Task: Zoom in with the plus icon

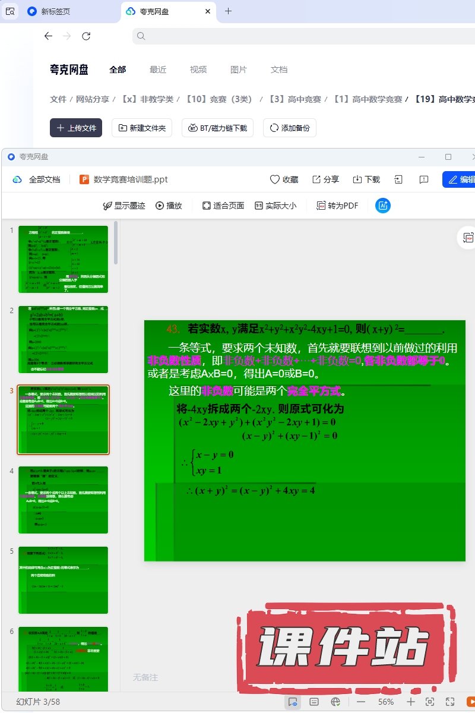Action: point(410,702)
